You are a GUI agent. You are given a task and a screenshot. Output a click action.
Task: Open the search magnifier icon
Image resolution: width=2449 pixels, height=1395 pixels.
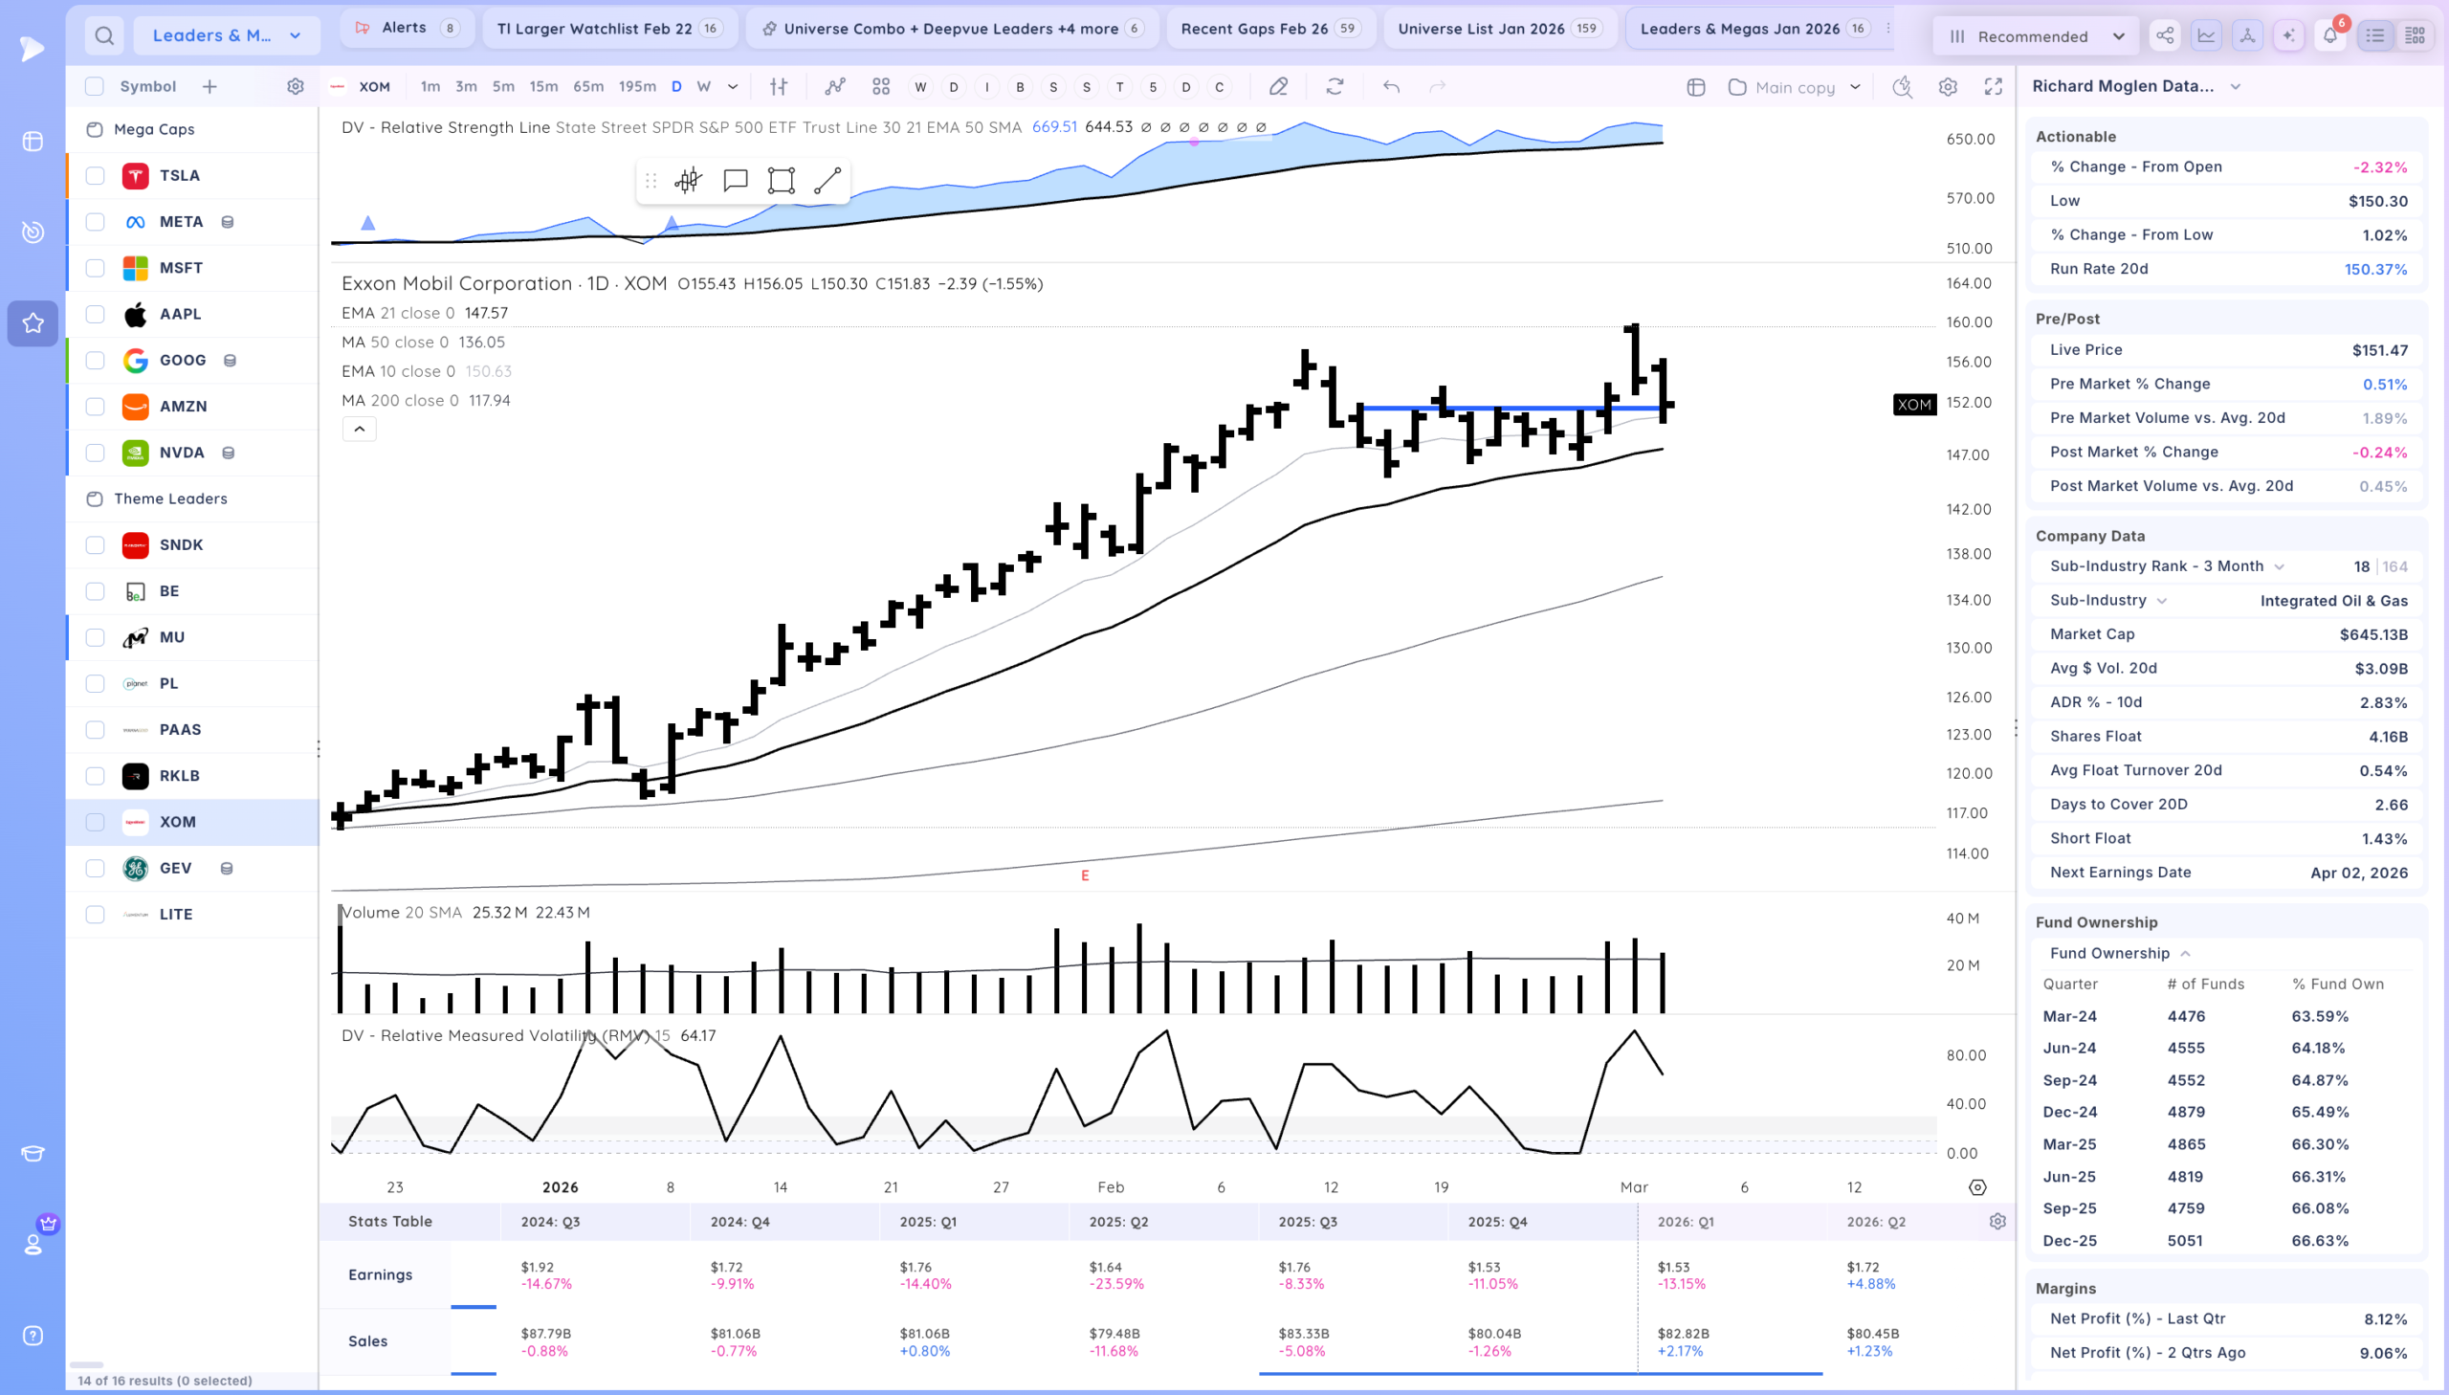(x=104, y=35)
